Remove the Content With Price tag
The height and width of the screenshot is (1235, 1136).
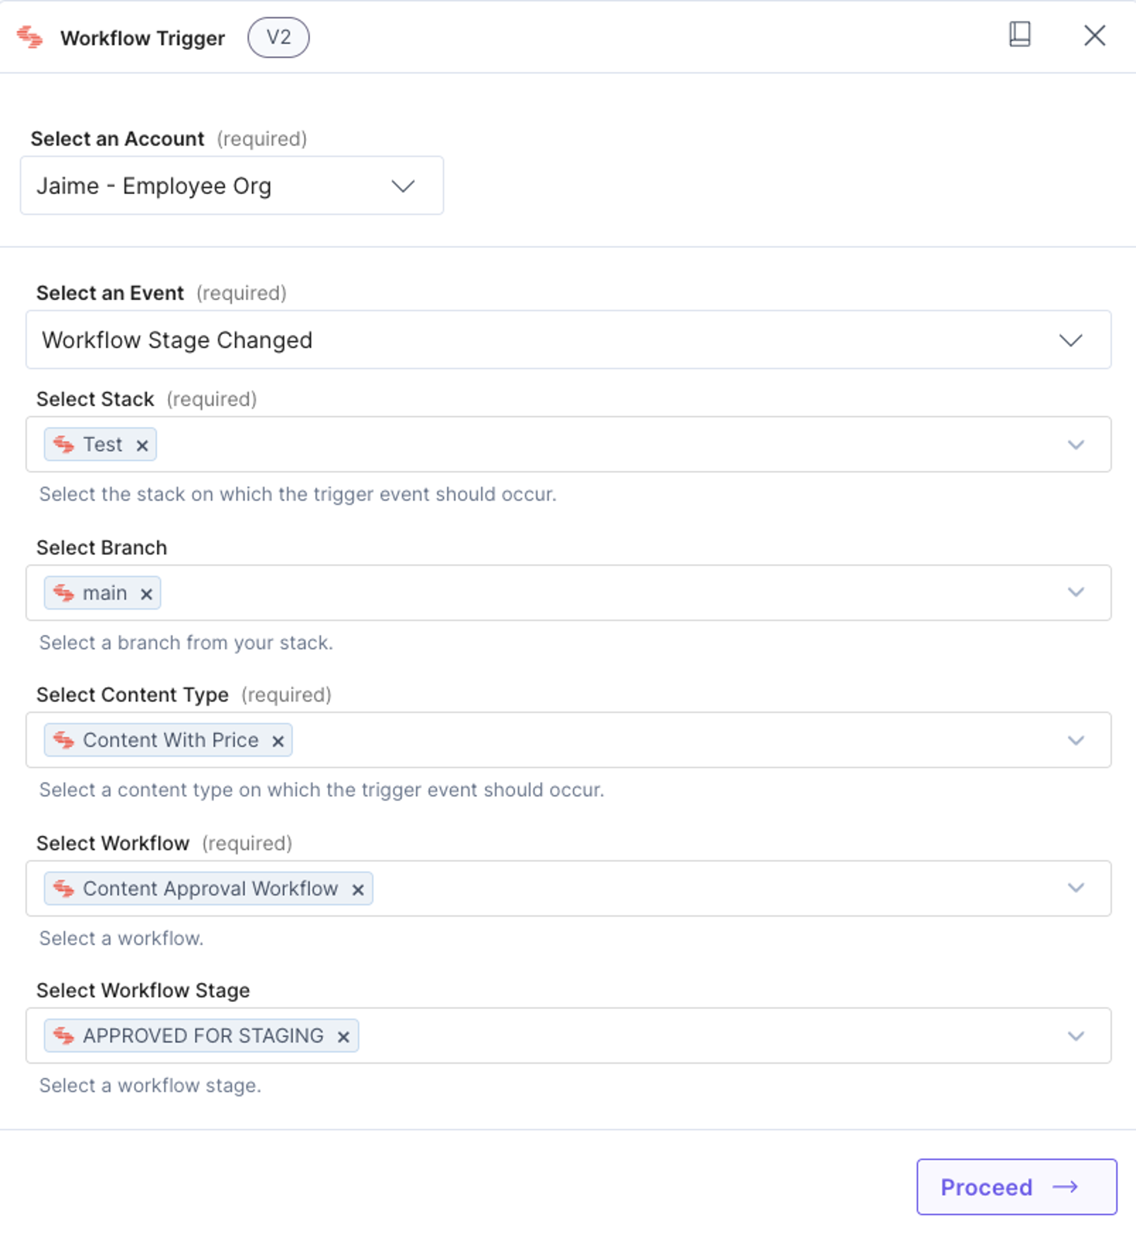[278, 742]
